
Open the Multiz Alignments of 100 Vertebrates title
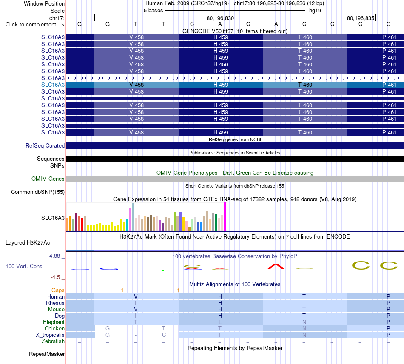(x=235, y=284)
